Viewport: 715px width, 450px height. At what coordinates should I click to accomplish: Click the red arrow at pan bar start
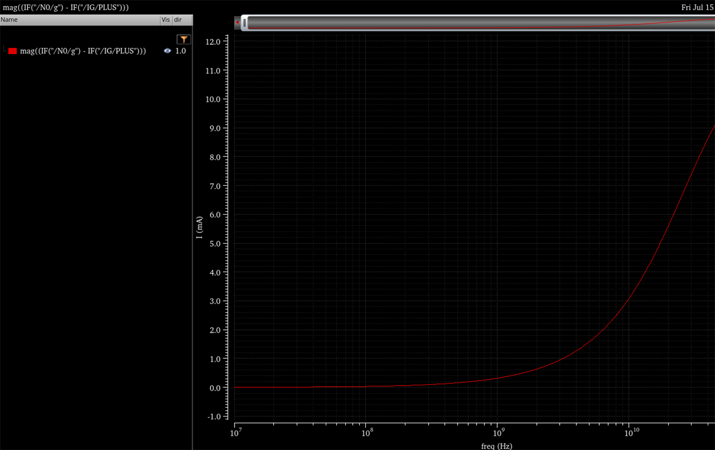tap(237, 22)
